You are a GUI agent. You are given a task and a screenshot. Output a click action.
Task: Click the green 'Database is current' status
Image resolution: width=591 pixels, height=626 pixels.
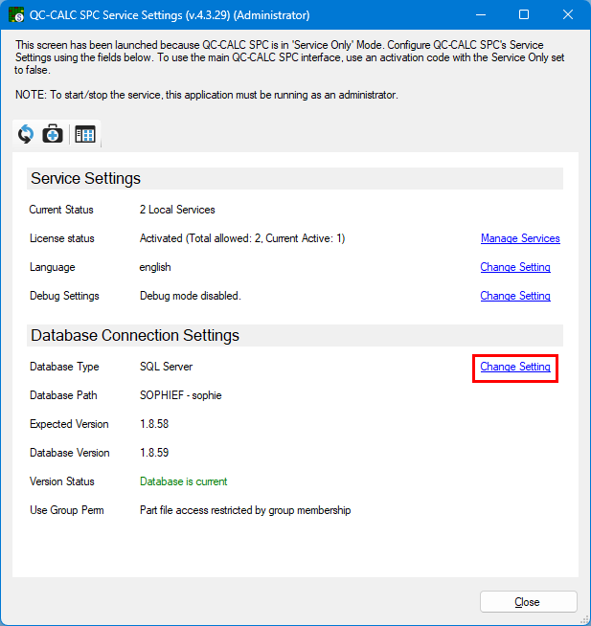(x=183, y=481)
